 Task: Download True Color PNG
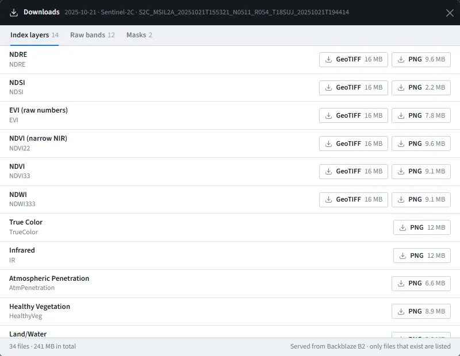pyautogui.click(x=422, y=227)
